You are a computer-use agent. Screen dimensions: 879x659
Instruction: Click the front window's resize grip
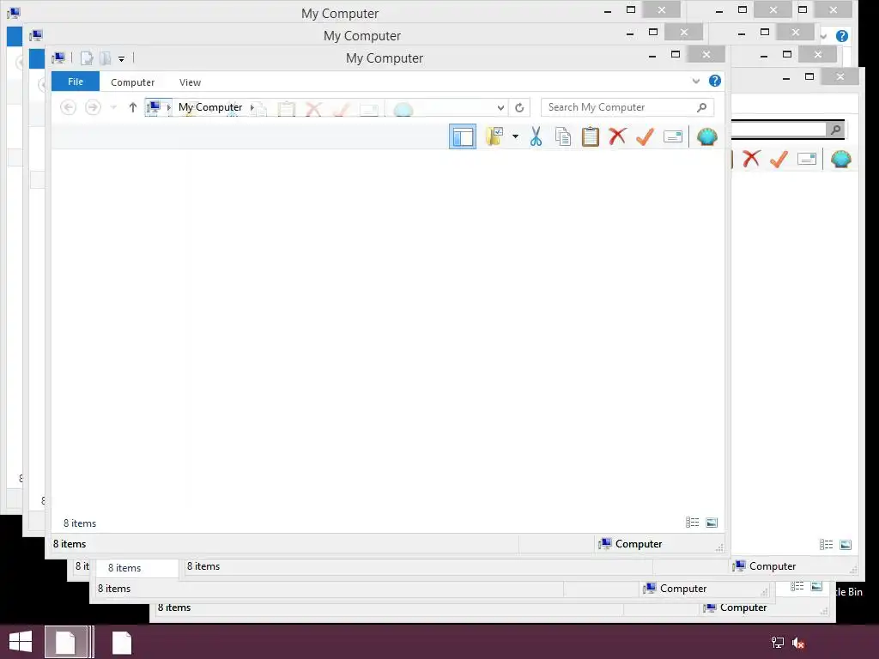[x=719, y=547]
